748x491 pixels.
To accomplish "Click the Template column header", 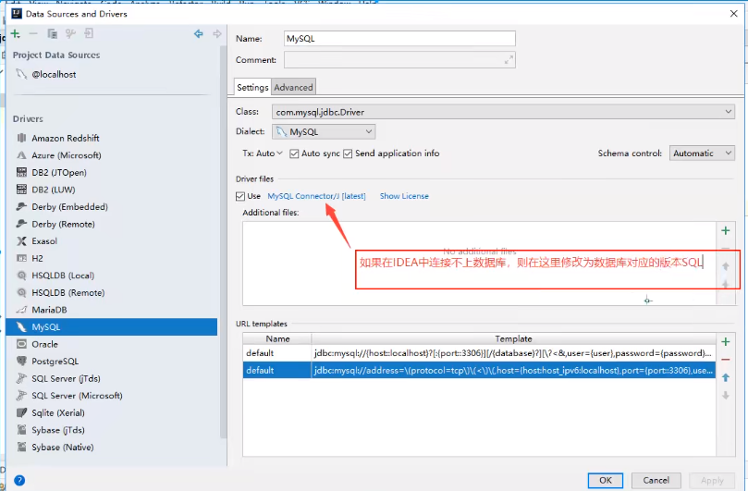I will click(x=513, y=338).
